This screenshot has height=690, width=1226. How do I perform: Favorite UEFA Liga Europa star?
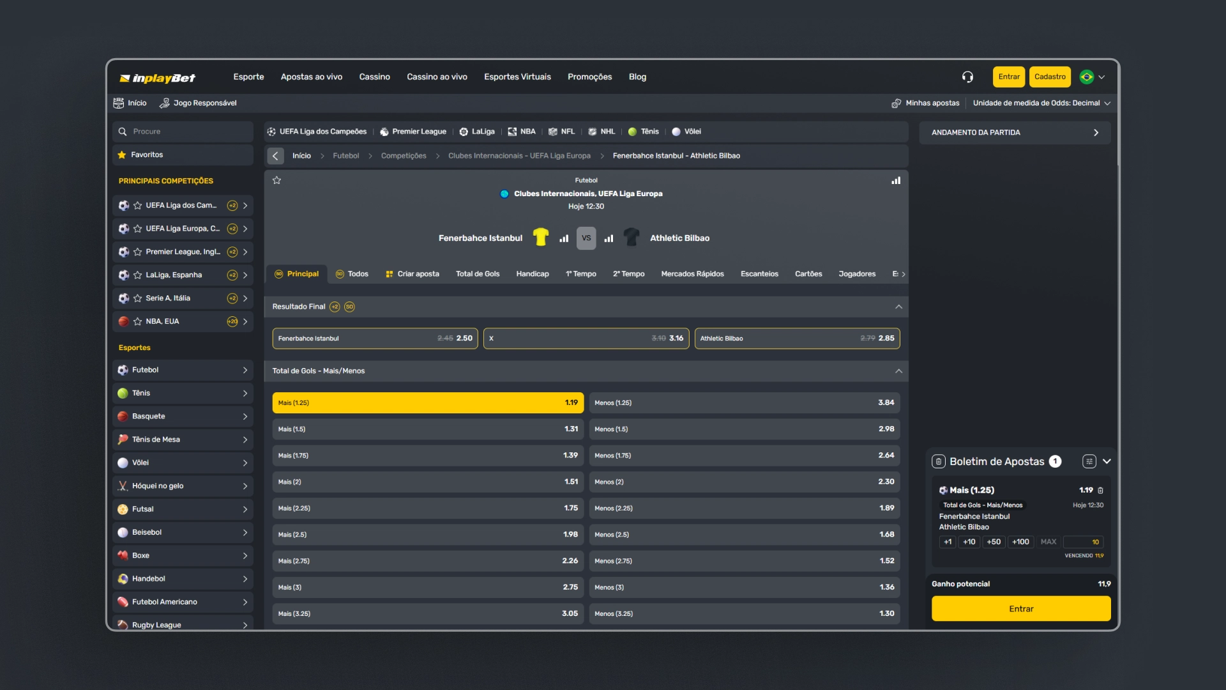click(137, 229)
